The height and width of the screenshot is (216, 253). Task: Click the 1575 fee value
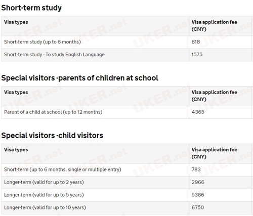tap(197, 55)
